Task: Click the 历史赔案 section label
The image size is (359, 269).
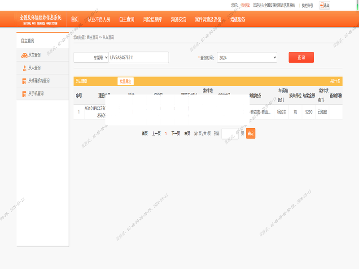Action: pos(81,81)
